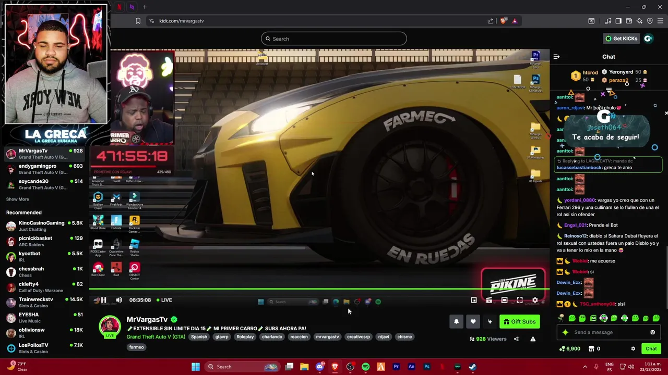Viewport: 668px width, 375px height.
Task: Open endygamingpro channel in sidebar
Action: point(44,169)
